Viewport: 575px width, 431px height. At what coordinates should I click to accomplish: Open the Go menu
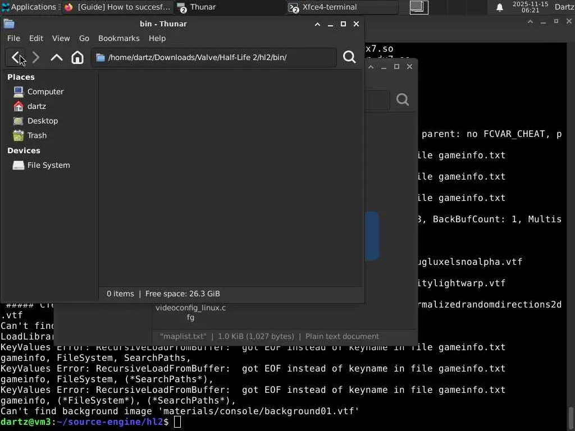(x=84, y=38)
